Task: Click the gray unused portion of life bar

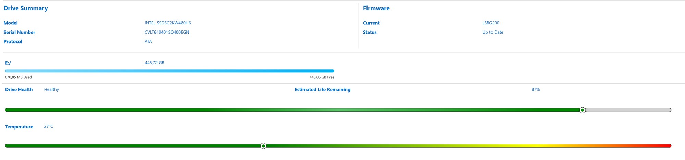Action: (628, 110)
